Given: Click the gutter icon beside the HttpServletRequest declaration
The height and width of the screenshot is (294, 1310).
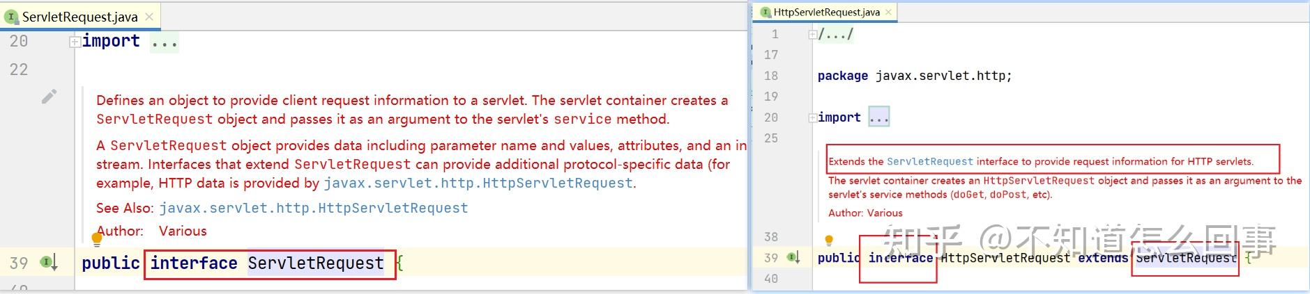Looking at the screenshot, I should [x=793, y=258].
